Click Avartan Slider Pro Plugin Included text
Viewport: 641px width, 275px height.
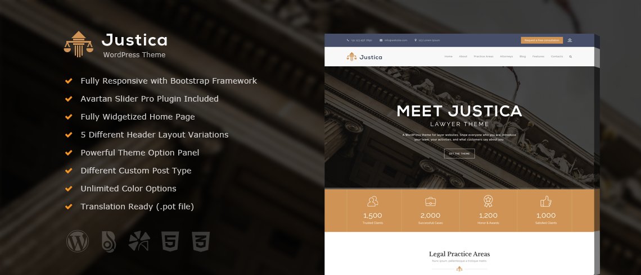[149, 99]
